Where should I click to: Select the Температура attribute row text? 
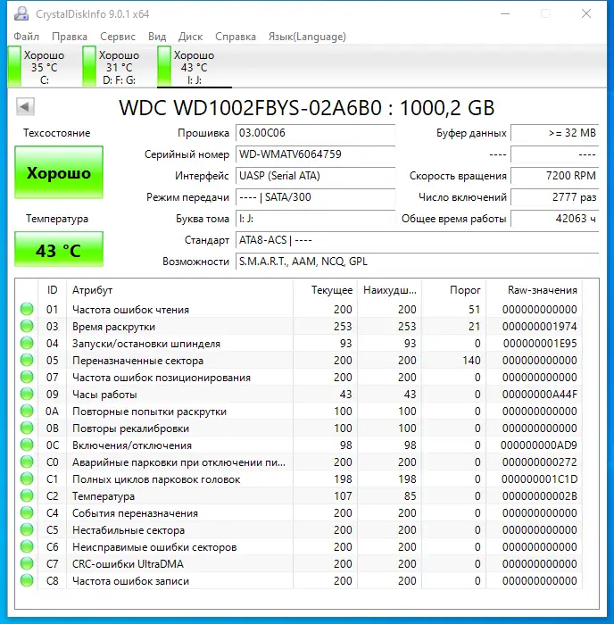pyautogui.click(x=104, y=496)
